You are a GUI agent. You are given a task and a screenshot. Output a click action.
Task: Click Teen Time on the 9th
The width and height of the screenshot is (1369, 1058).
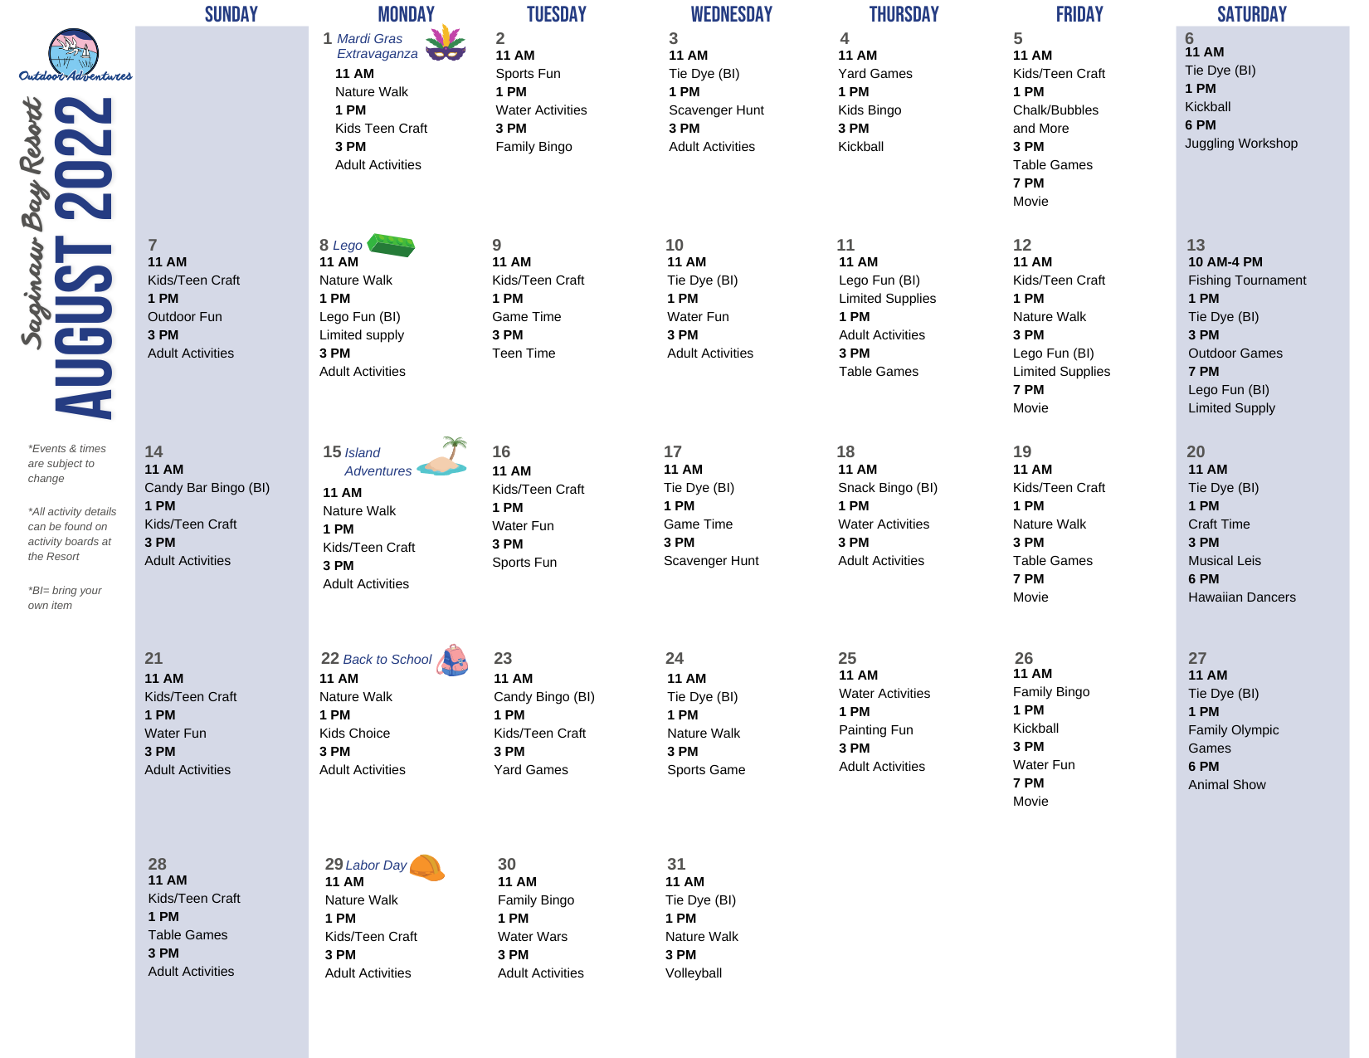[524, 353]
